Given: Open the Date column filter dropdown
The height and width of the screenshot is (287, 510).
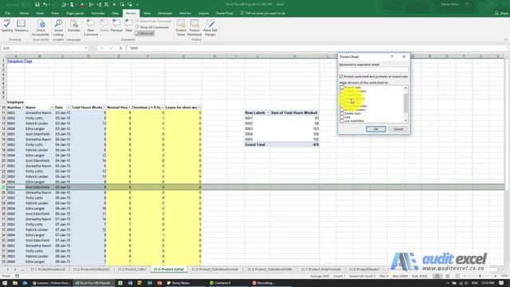Looking at the screenshot, I should 69,108.
